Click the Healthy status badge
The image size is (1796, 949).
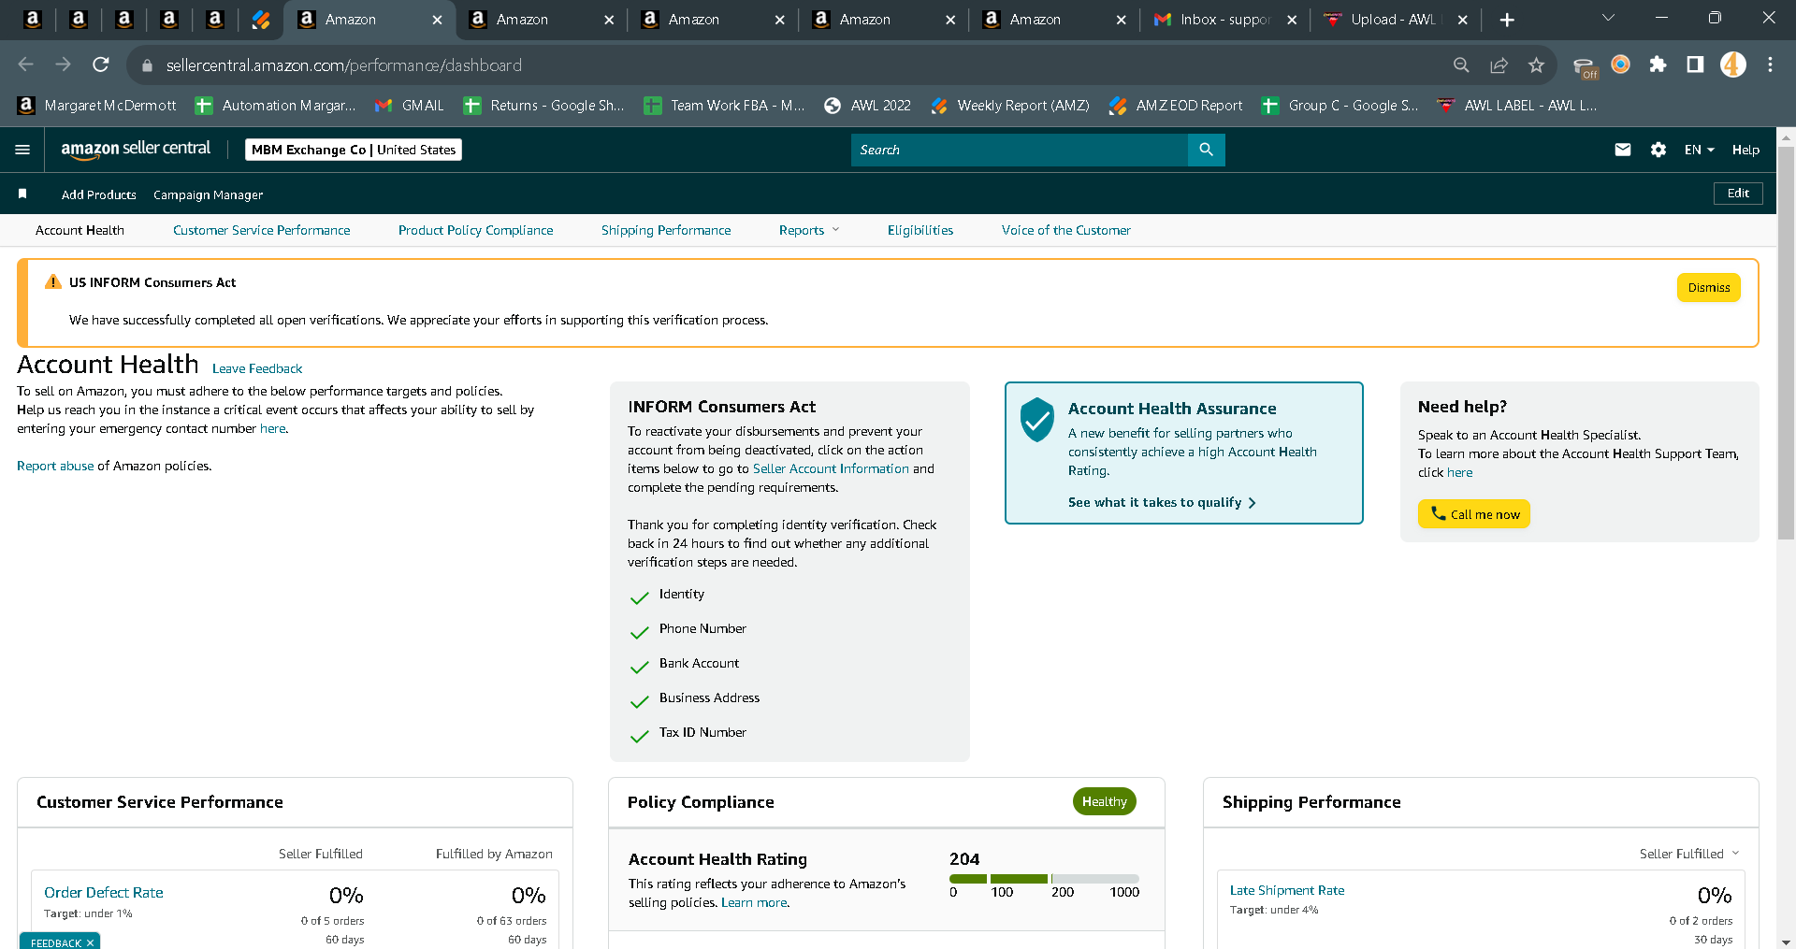pos(1105,801)
